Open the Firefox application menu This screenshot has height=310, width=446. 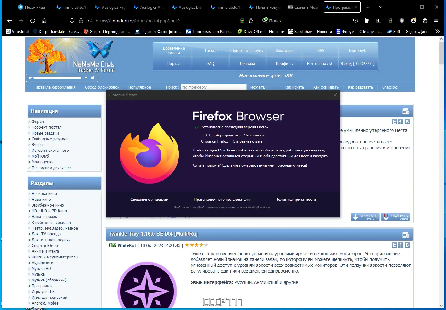(x=436, y=21)
